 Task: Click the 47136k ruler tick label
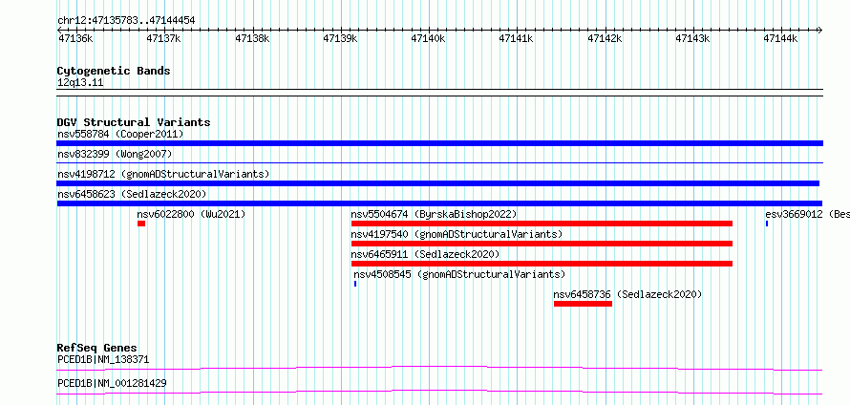(75, 38)
